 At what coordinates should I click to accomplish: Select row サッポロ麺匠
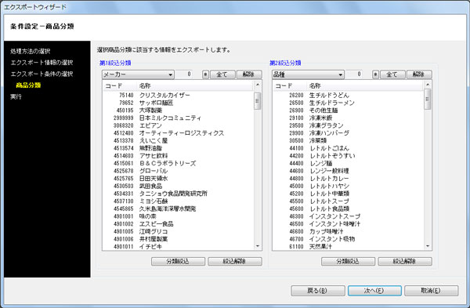(178, 103)
